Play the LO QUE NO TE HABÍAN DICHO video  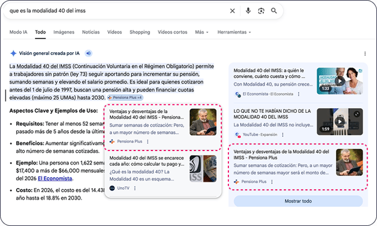[339, 122]
